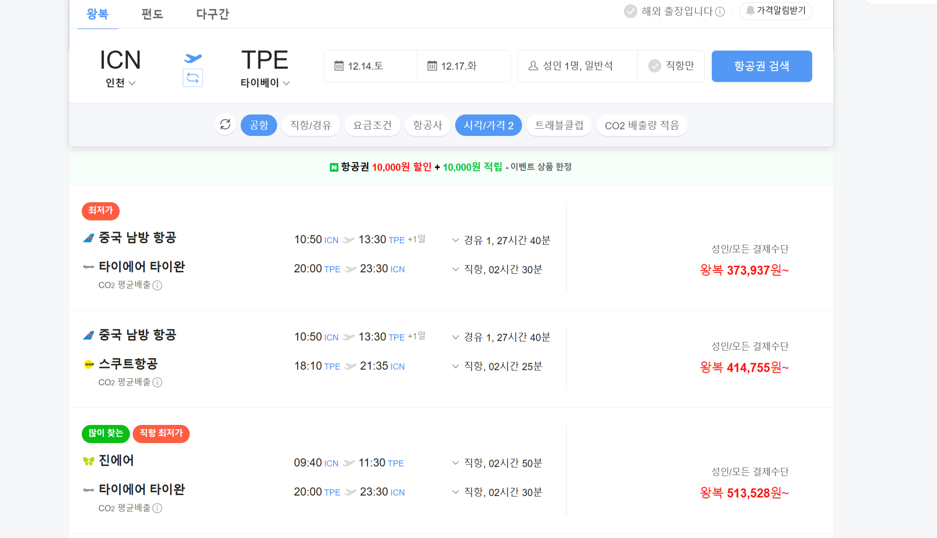This screenshot has width=937, height=538.
Task: Click the 가격알림받기 button
Action: tap(776, 11)
